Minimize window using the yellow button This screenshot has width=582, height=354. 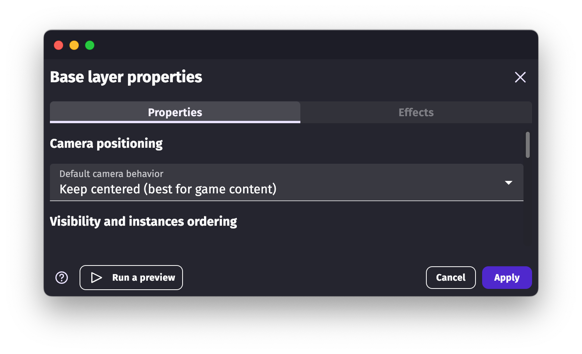(x=74, y=45)
